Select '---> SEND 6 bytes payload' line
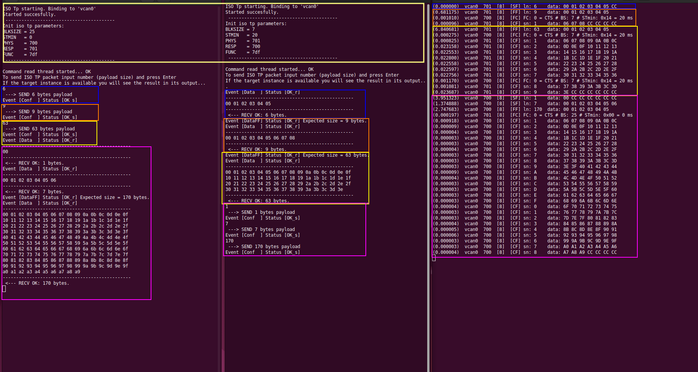Viewport: 698px width, 372px height. 39,95
